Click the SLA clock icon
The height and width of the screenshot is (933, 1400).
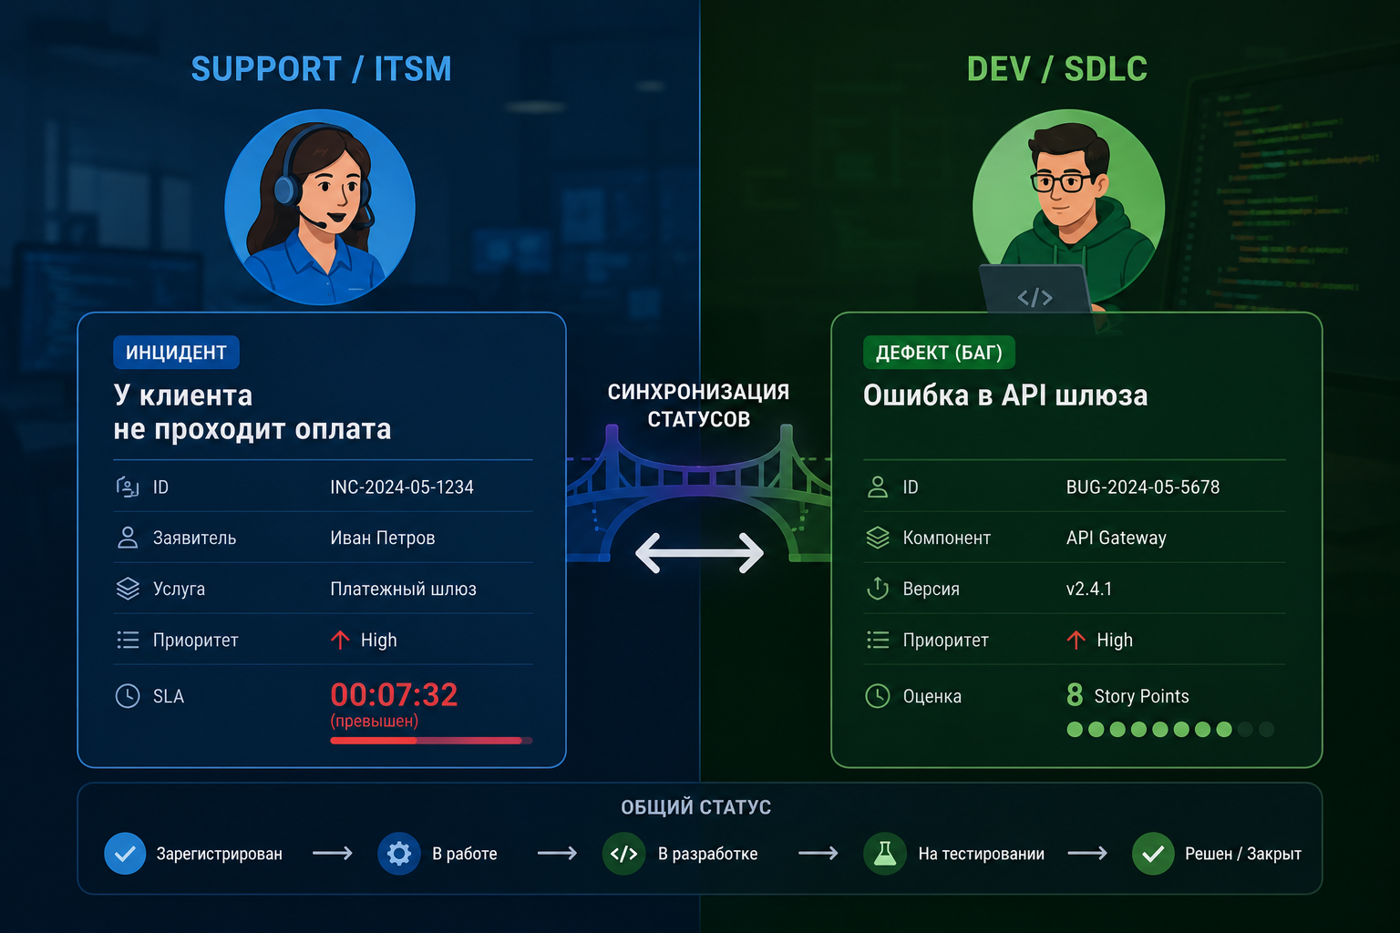pyautogui.click(x=128, y=696)
